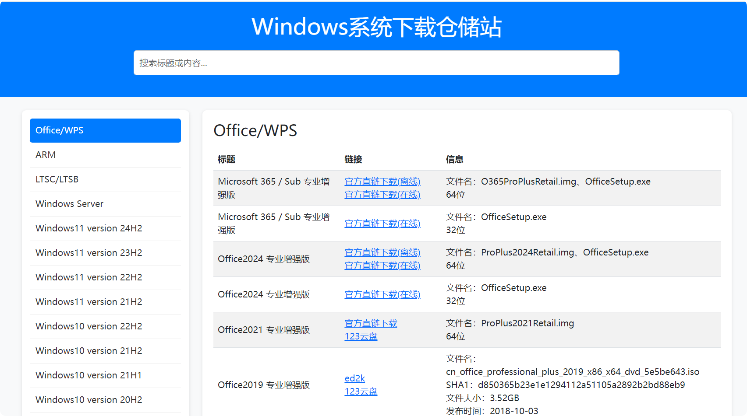The width and height of the screenshot is (747, 416).
Task: Click online download link for Office2024 32位
Action: point(382,294)
